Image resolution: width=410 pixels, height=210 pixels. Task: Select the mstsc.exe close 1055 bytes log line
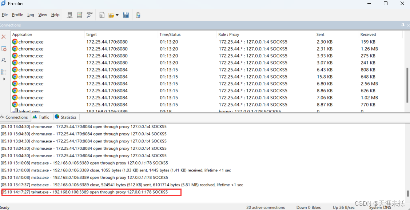116,170
